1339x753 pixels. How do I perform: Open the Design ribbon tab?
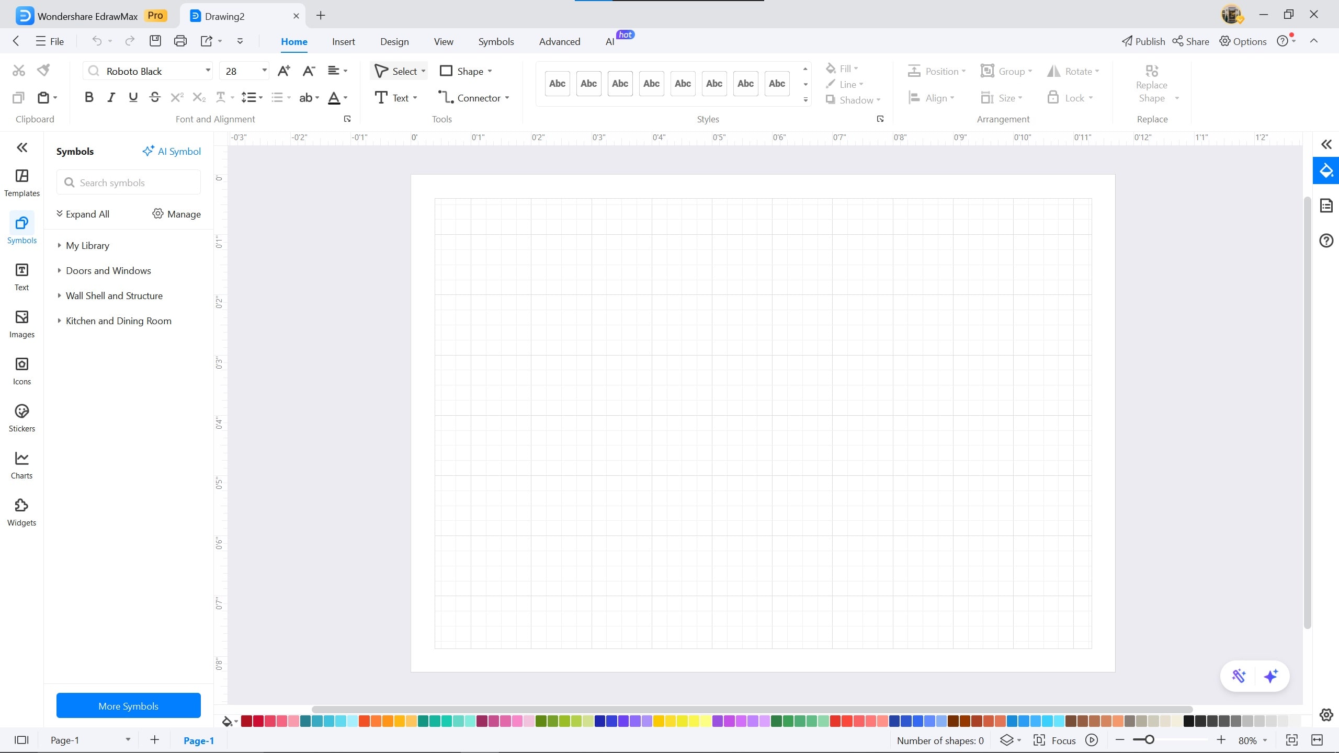tap(394, 41)
